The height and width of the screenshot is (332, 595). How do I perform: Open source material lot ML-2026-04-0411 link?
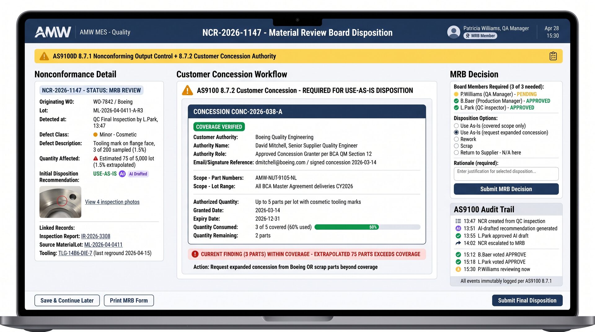pos(103,245)
